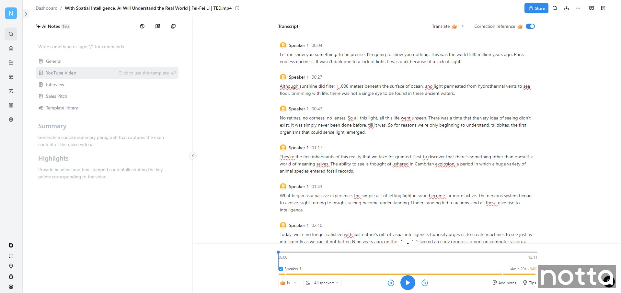621x293 pixels.
Task: Click the AI Notes template icon
Action: pos(158,26)
